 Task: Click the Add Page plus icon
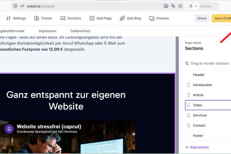coord(92,18)
